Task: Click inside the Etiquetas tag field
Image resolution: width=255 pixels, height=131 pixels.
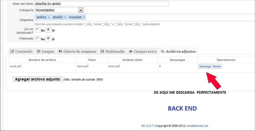Action: [145, 17]
